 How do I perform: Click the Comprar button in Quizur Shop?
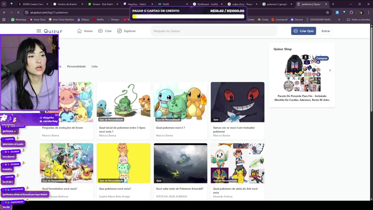322,58
